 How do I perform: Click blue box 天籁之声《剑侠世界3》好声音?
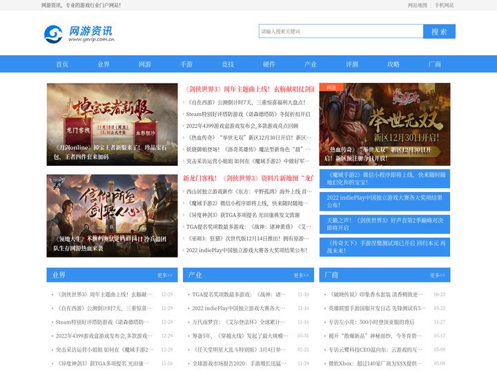point(384,224)
